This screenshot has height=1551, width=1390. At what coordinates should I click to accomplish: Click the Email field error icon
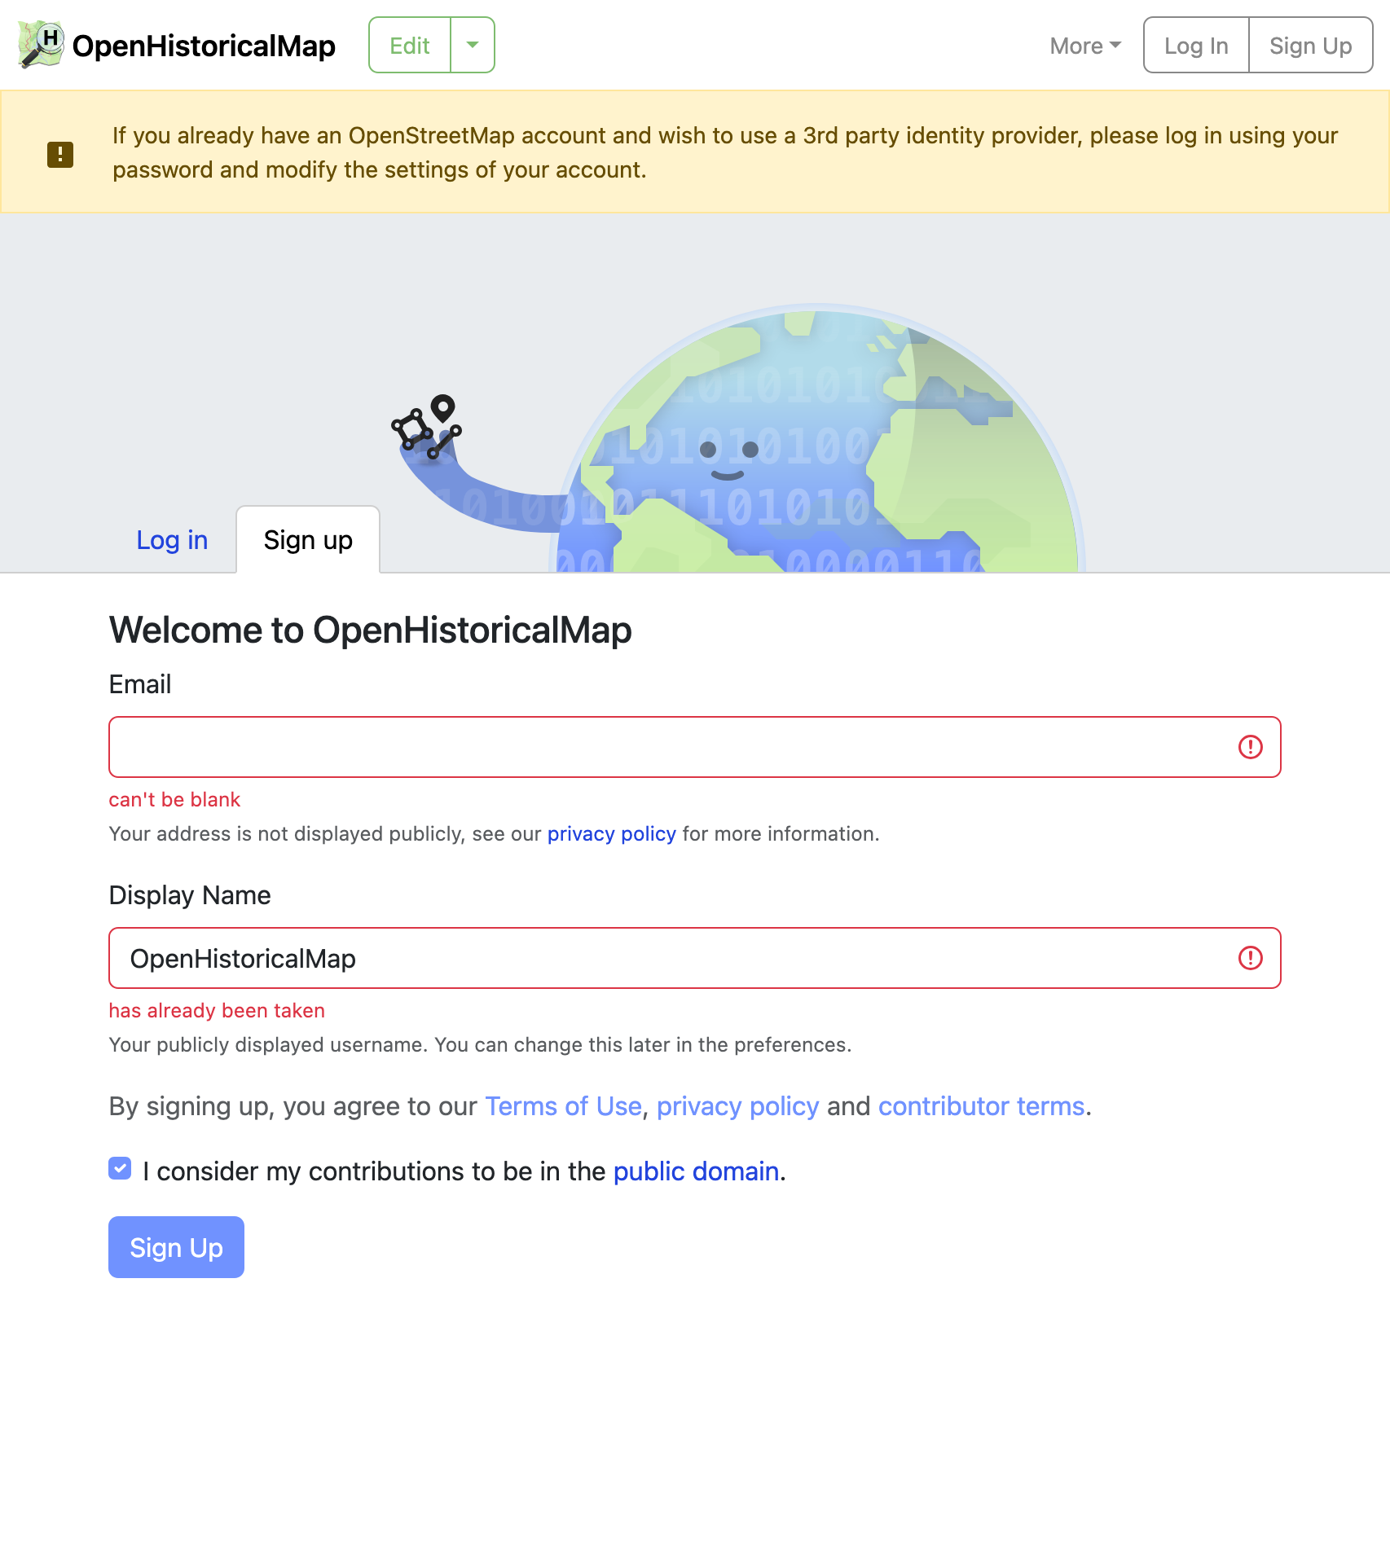[1250, 747]
